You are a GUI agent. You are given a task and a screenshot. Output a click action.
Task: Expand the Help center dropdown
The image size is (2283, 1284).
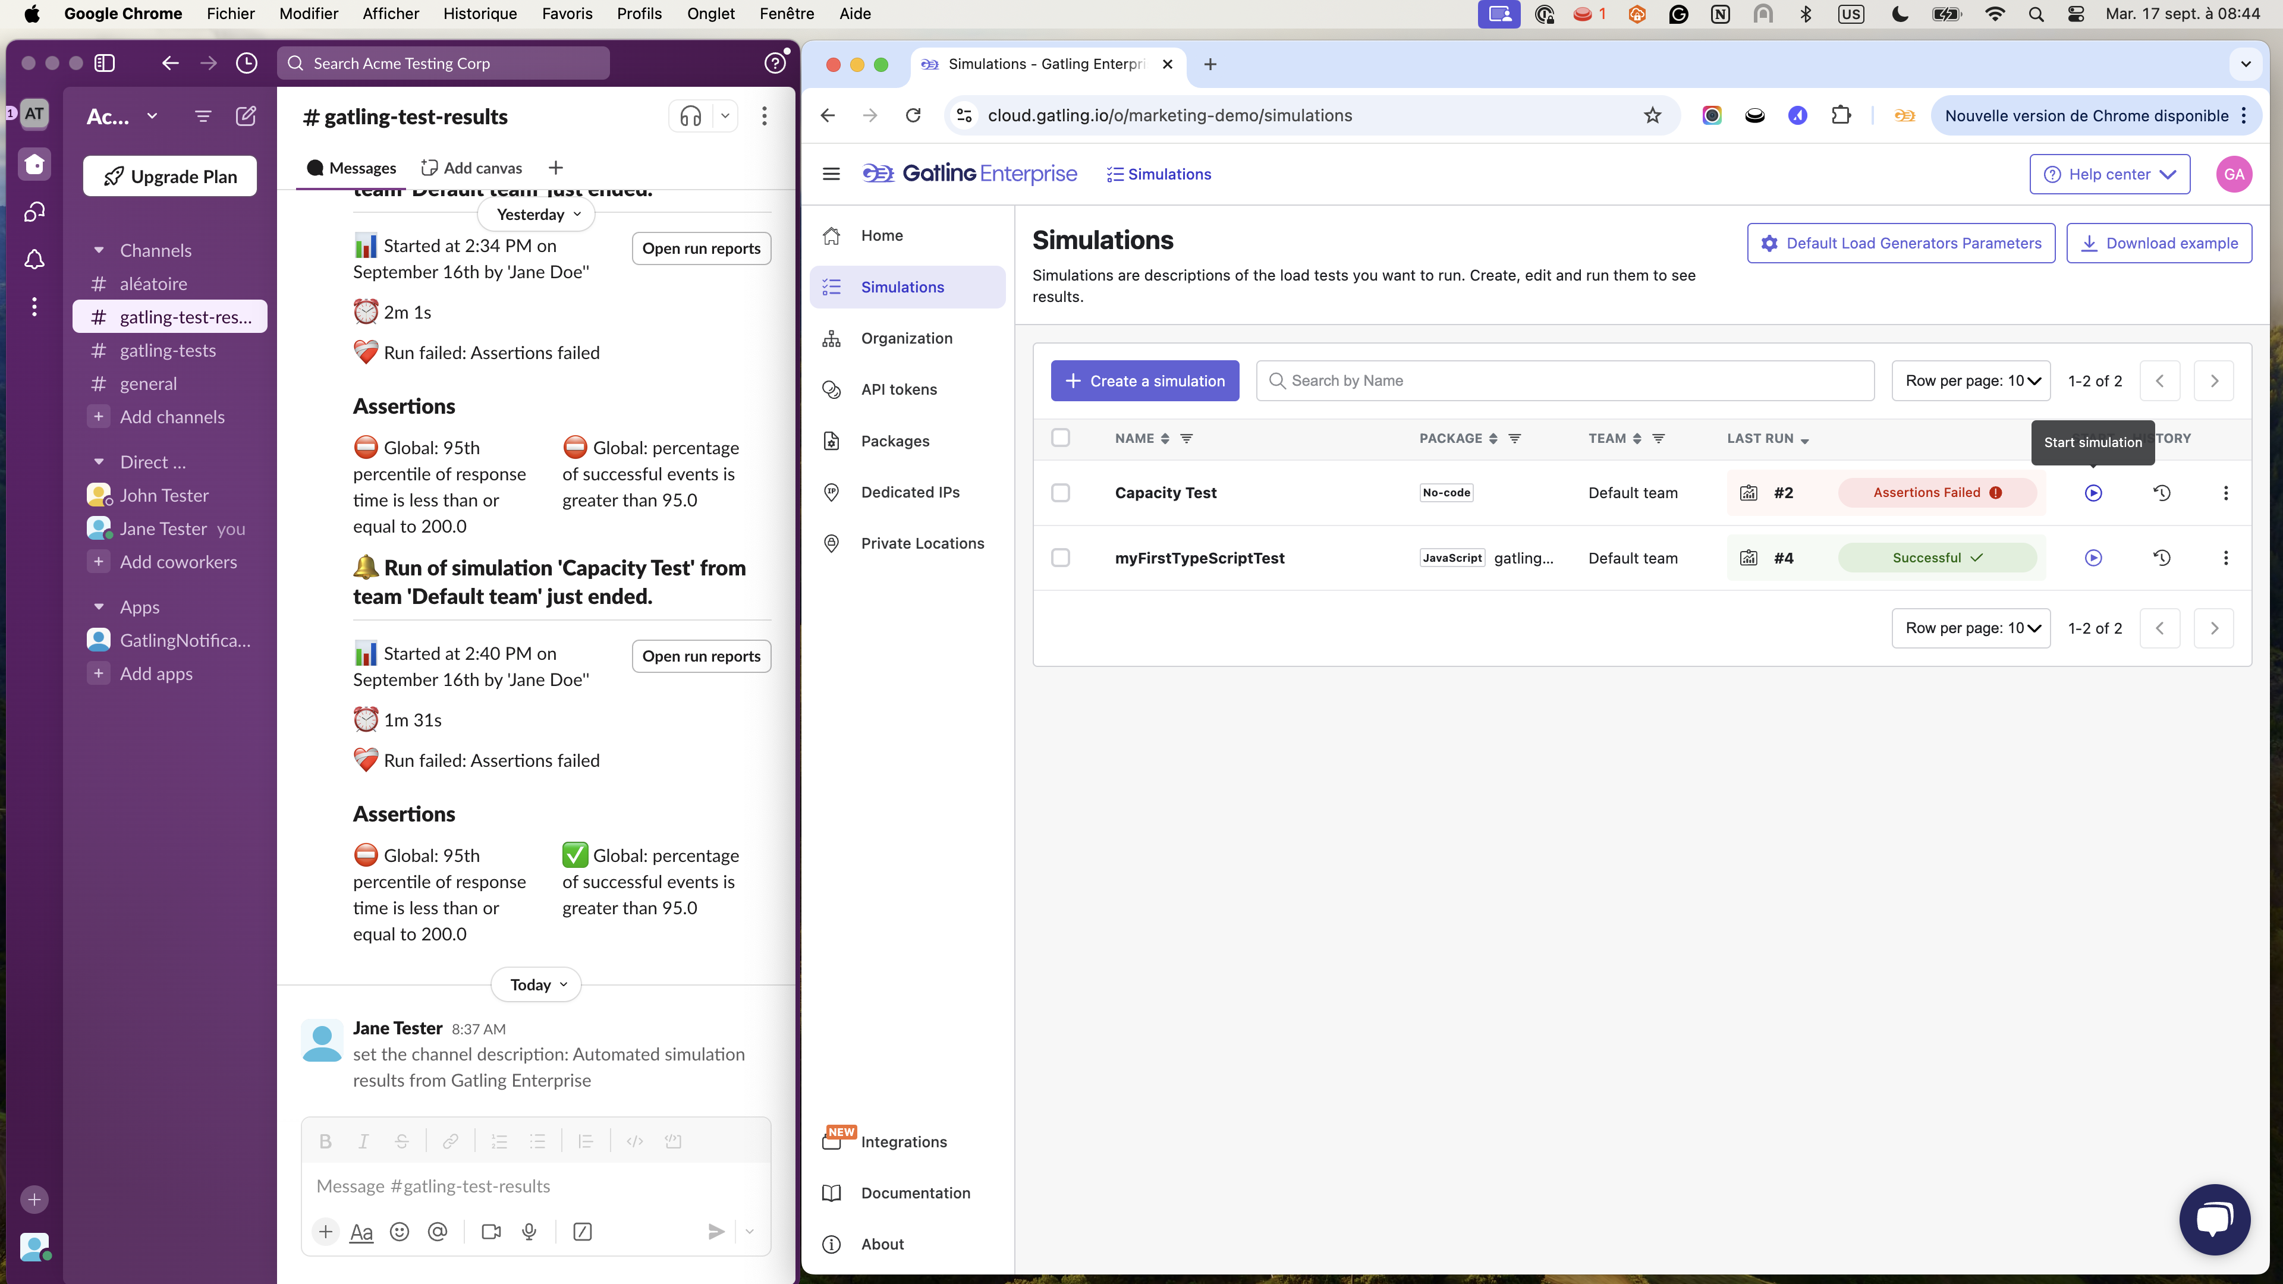point(2109,174)
